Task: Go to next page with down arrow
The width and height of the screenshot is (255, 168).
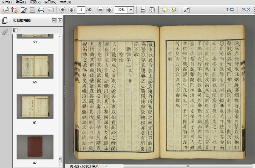Action: coord(71,10)
